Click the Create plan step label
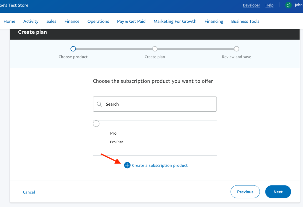The width and height of the screenshot is (303, 207). 155,57
